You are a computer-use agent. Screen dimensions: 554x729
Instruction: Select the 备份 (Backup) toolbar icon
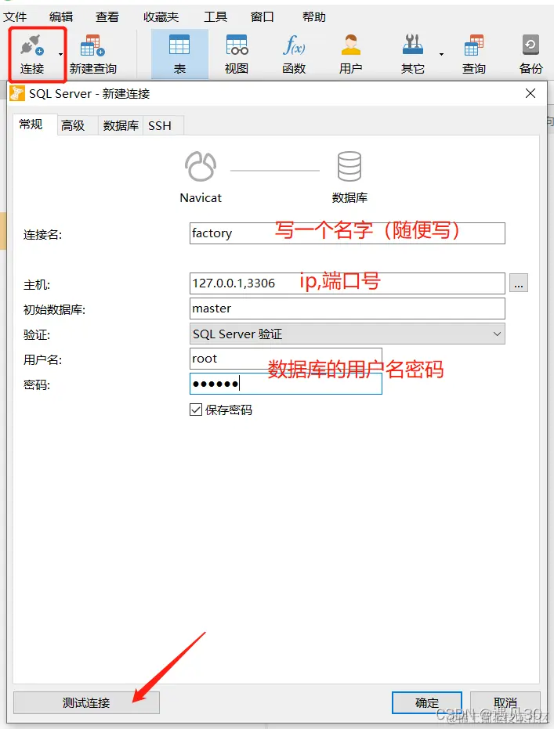tap(530, 54)
